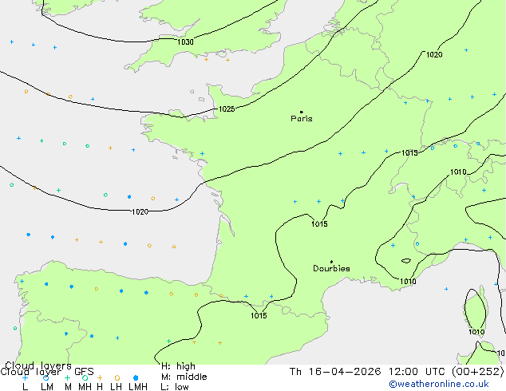Click the green circle legend symbol above MH
Image resolution: width=506 pixels, height=391 pixels.
(85, 377)
